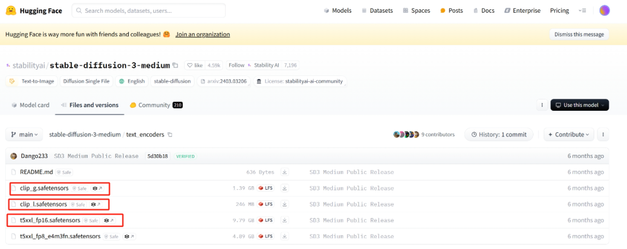This screenshot has width=627, height=249.
Task: Open the t5xxl_fp16.safetensors file
Action: click(x=50, y=220)
